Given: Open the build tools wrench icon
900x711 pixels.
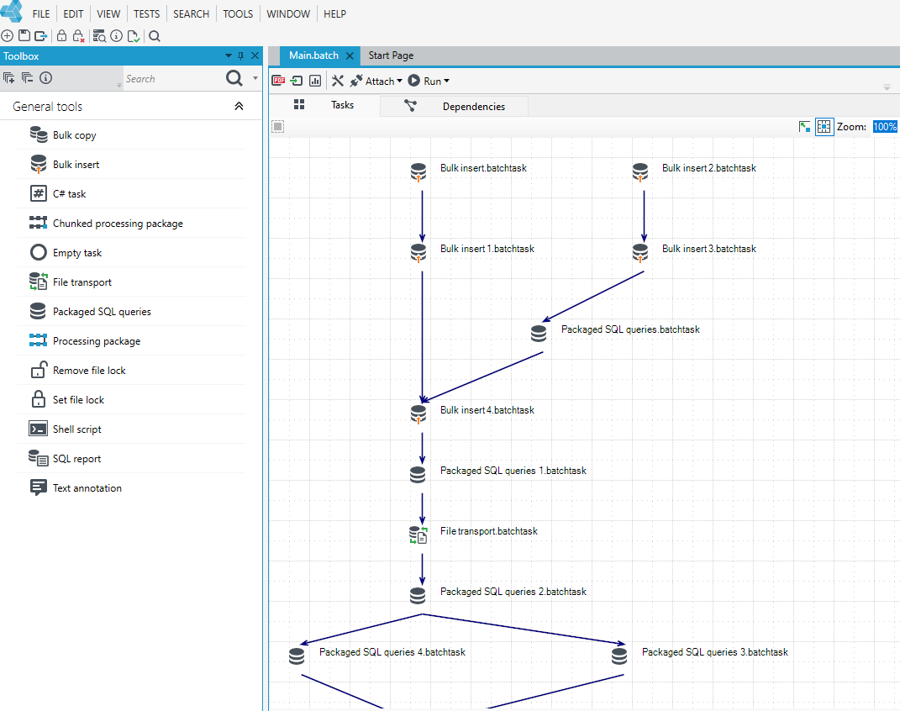Looking at the screenshot, I should (x=338, y=81).
